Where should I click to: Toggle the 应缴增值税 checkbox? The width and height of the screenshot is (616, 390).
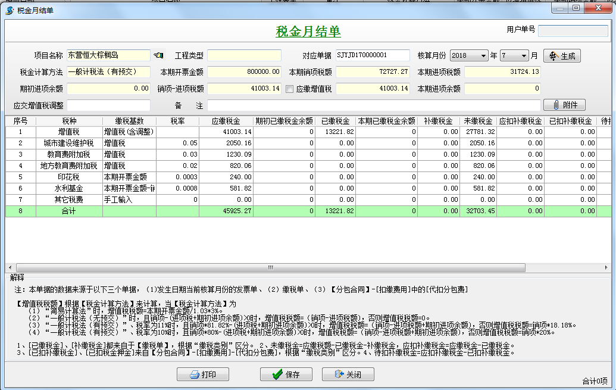click(x=290, y=89)
